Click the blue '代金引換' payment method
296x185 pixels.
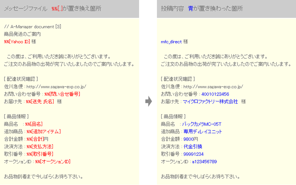tap(193, 147)
